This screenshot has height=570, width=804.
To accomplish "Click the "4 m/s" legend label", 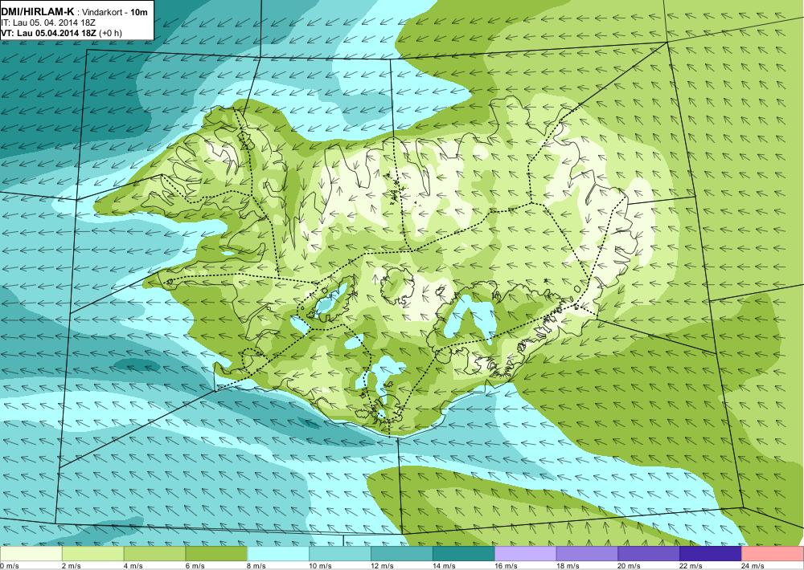I will (133, 566).
